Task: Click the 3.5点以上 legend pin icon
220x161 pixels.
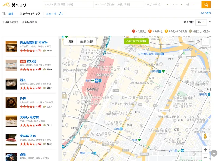Action: point(150,31)
